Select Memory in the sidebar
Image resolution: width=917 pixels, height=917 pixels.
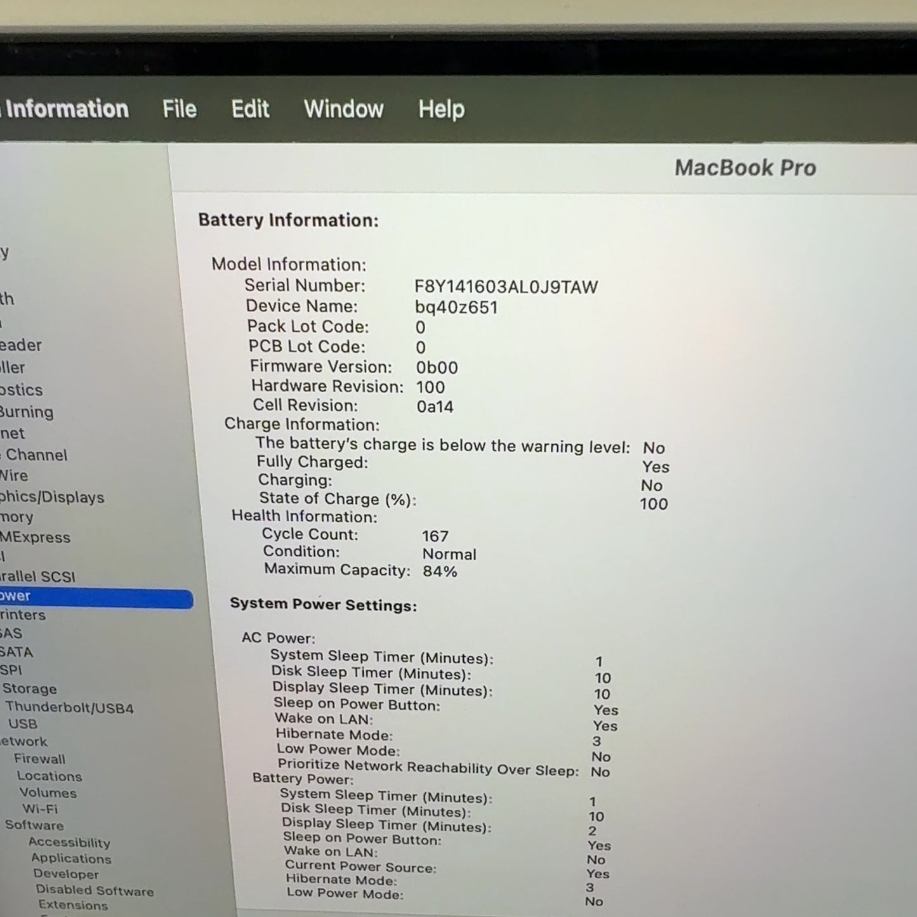coord(16,518)
